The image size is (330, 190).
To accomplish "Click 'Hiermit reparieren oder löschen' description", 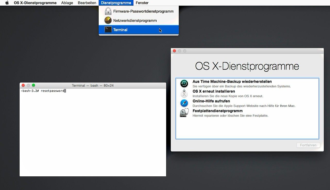I will pyautogui.click(x=231, y=116).
